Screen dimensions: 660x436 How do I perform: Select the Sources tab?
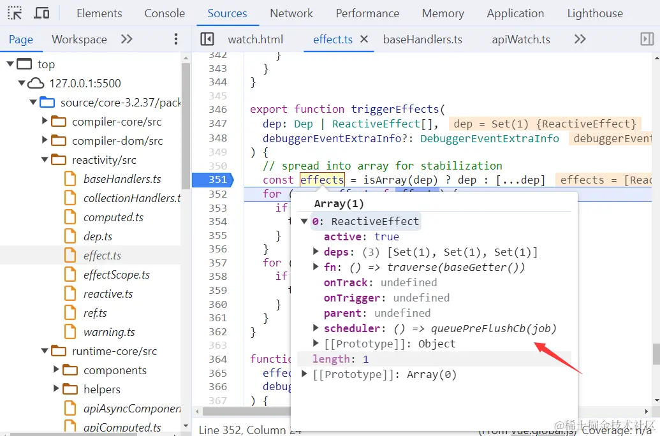tap(227, 13)
